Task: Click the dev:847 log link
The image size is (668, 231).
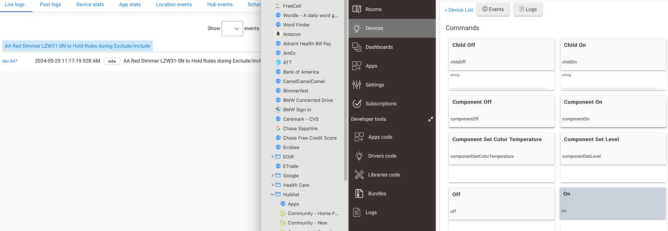Action: click(x=10, y=61)
